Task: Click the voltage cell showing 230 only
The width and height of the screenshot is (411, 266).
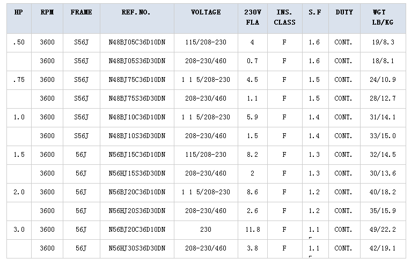Action: (x=205, y=230)
